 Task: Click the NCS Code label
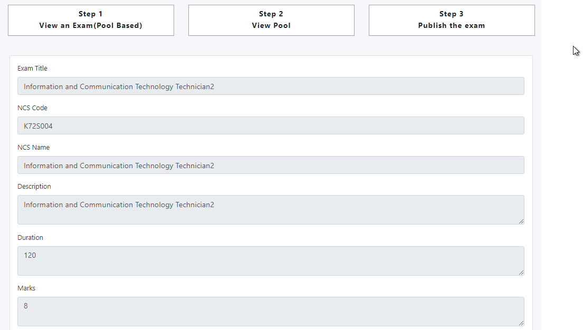[x=32, y=108]
